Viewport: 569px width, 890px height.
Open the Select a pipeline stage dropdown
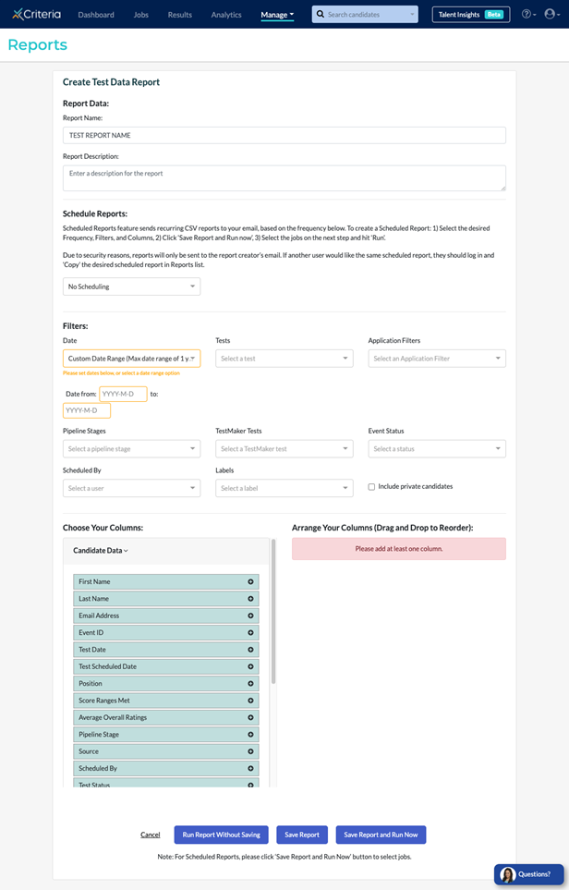pyautogui.click(x=131, y=449)
